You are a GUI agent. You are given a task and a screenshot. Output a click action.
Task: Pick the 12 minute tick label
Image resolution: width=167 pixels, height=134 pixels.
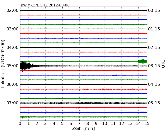tap(122, 124)
